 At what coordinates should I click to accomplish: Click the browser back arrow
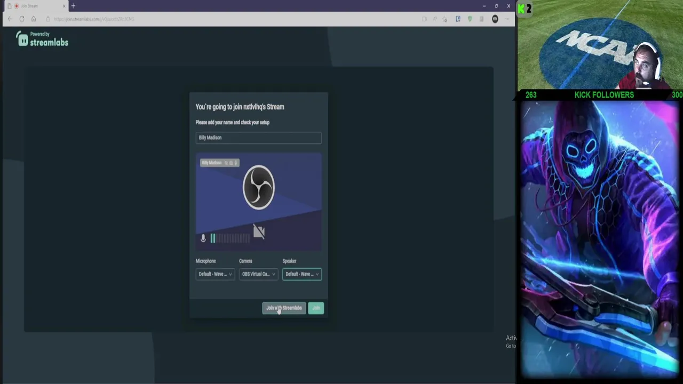tap(10, 19)
